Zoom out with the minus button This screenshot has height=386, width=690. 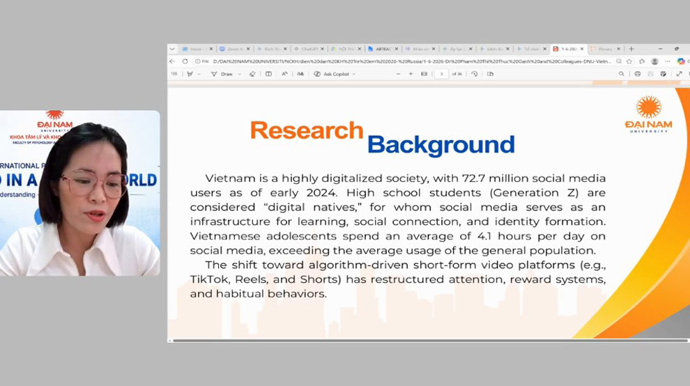click(398, 74)
